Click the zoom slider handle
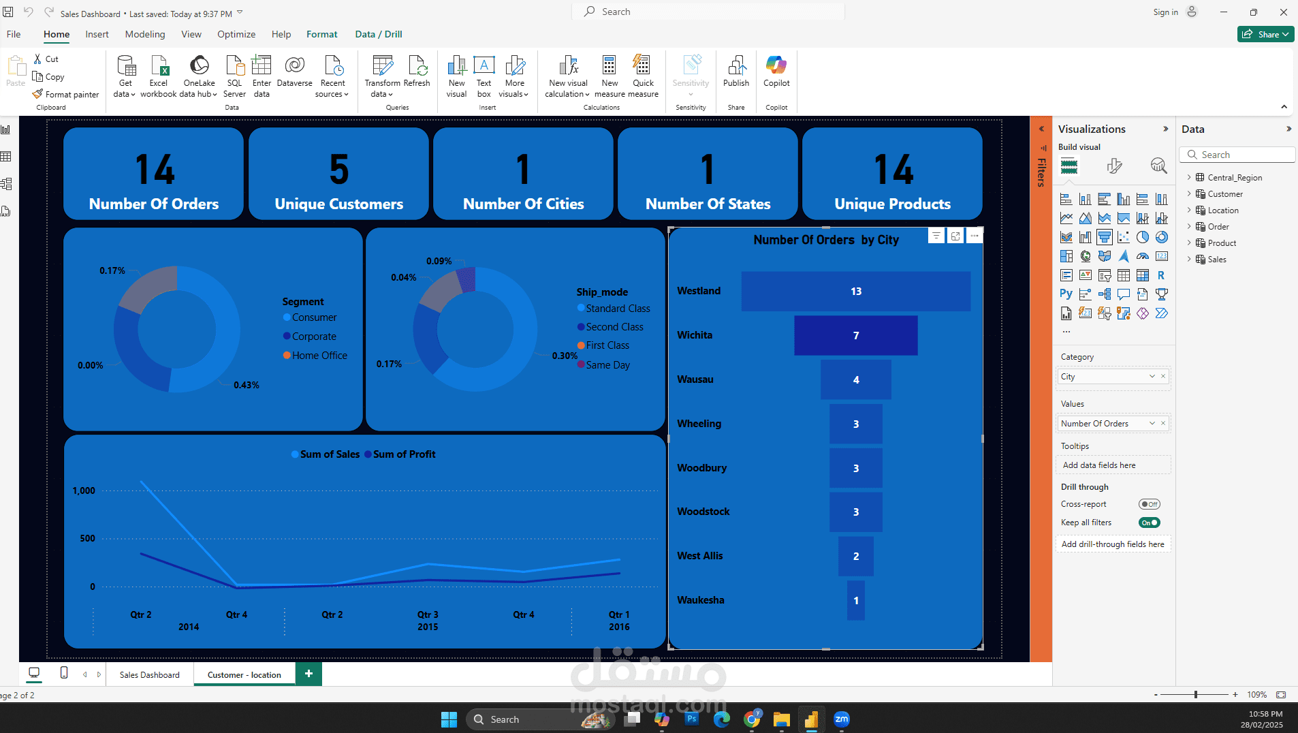Viewport: 1298px width, 733px height. (1196, 694)
